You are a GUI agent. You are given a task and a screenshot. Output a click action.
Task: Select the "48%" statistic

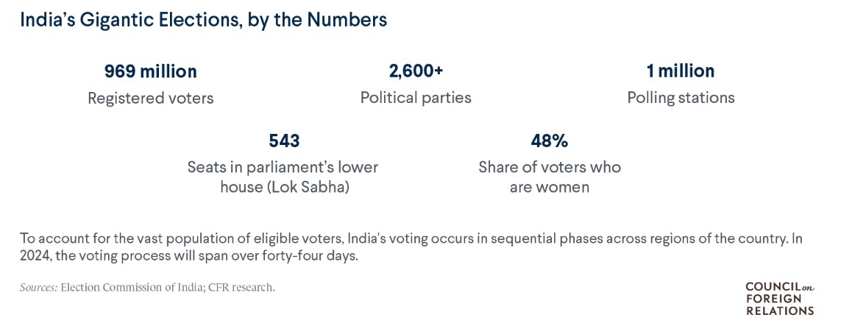[x=550, y=141]
